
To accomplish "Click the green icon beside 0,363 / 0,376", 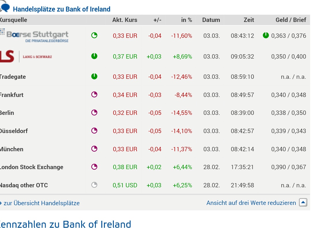I will point(266,35).
